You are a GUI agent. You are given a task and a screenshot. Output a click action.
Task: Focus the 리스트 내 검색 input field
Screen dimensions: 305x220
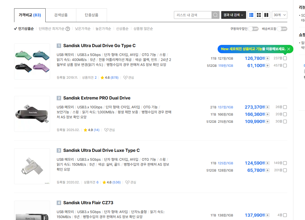pos(193,15)
